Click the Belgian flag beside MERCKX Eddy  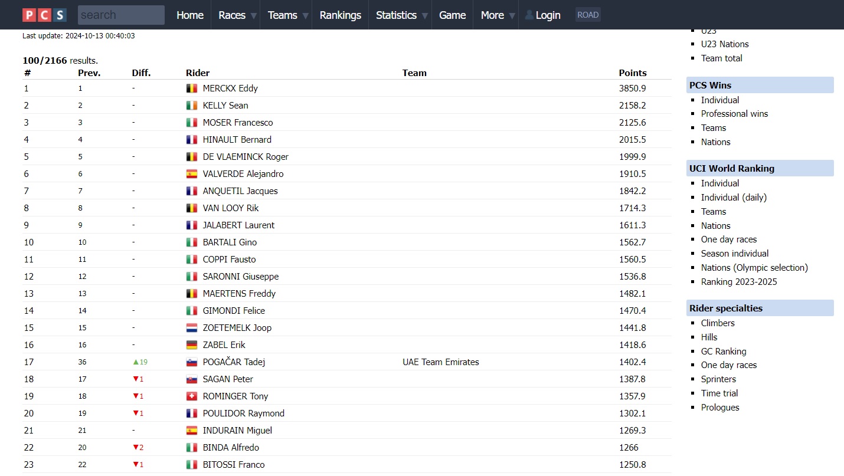(x=192, y=88)
